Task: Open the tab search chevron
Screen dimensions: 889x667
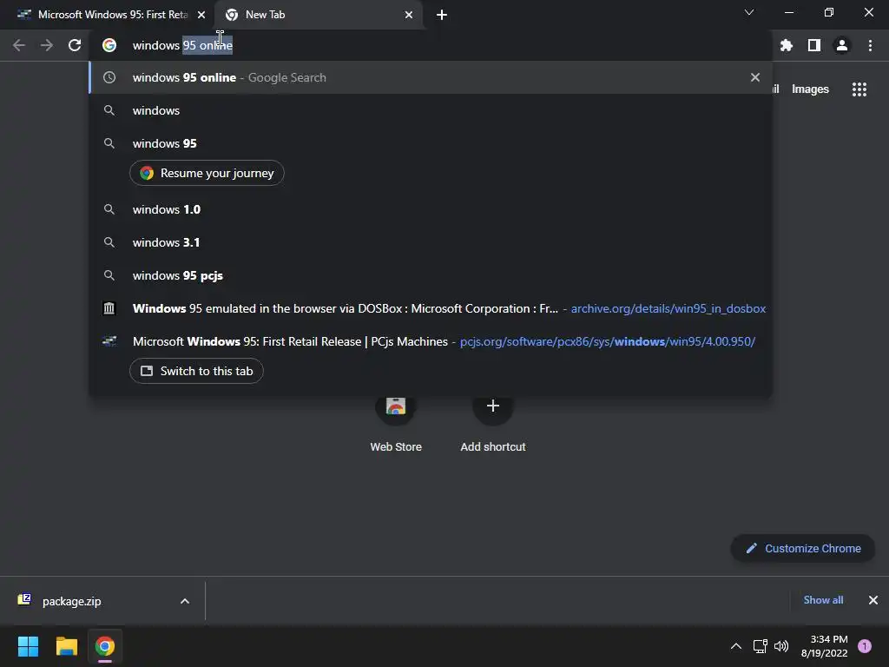Action: click(749, 12)
